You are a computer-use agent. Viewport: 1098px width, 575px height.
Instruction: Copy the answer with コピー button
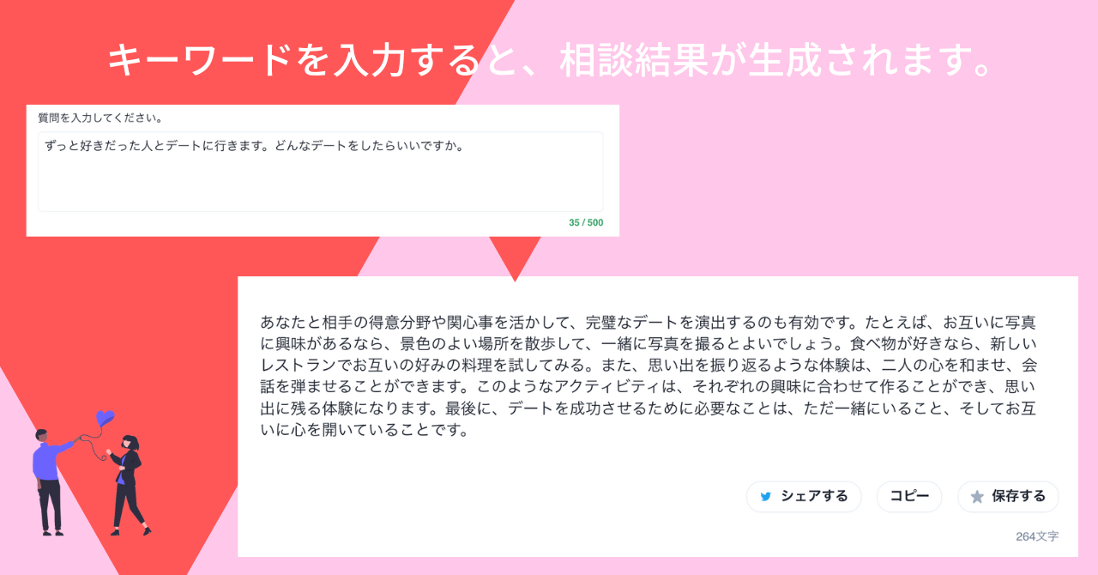pos(909,497)
